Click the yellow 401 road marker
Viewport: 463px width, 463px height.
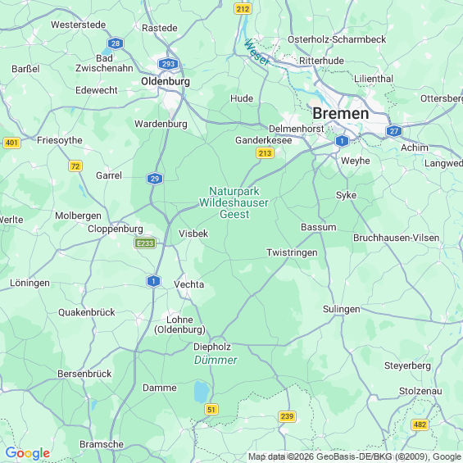pyautogui.click(x=11, y=143)
